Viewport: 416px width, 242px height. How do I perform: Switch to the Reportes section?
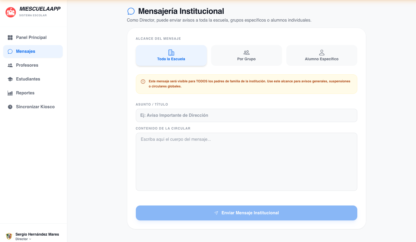coord(25,93)
